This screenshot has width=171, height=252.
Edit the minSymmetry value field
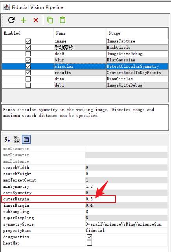(127, 186)
